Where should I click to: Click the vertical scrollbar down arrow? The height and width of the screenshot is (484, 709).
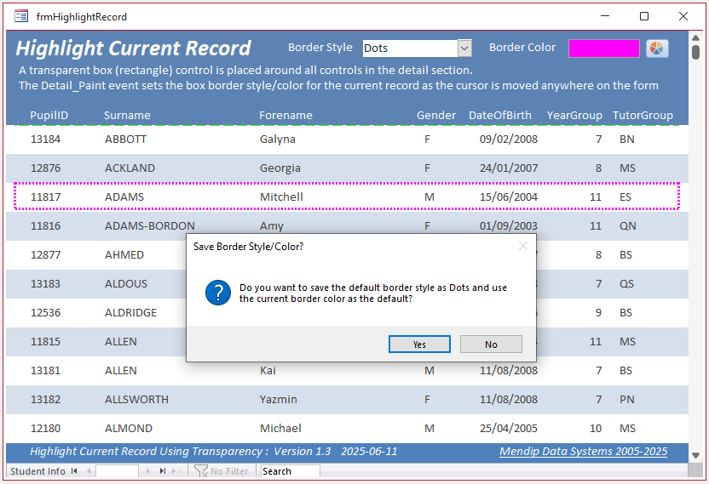(696, 455)
